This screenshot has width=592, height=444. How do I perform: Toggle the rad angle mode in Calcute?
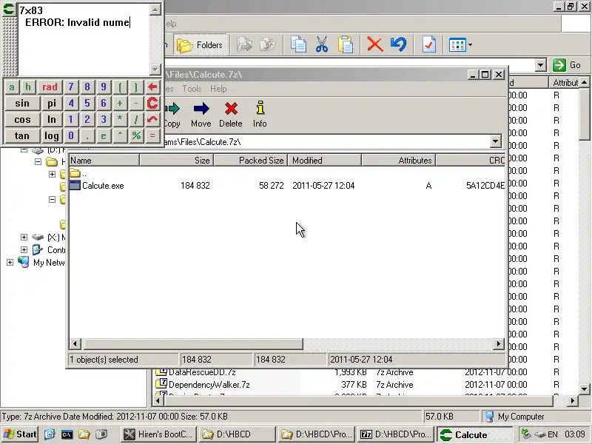coord(50,87)
